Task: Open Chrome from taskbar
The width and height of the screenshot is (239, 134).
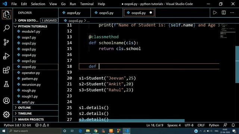Action: click(x=96, y=131)
